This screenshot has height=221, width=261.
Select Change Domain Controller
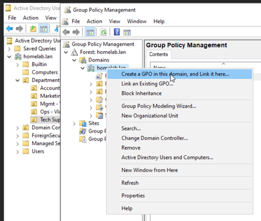tap(180, 138)
